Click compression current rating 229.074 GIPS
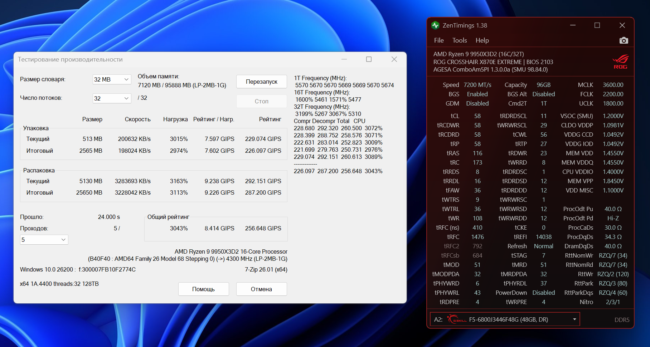Viewport: 650px width, 347px height. click(x=263, y=139)
